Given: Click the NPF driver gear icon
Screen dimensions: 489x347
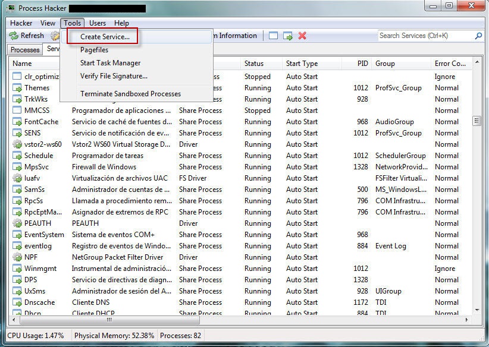Looking at the screenshot, I should (x=17, y=257).
